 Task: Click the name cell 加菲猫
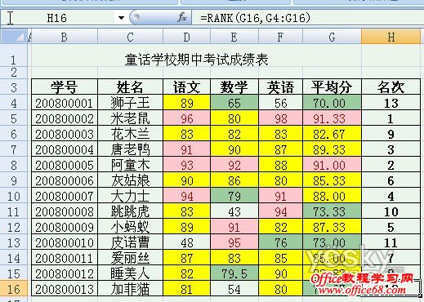pos(130,289)
